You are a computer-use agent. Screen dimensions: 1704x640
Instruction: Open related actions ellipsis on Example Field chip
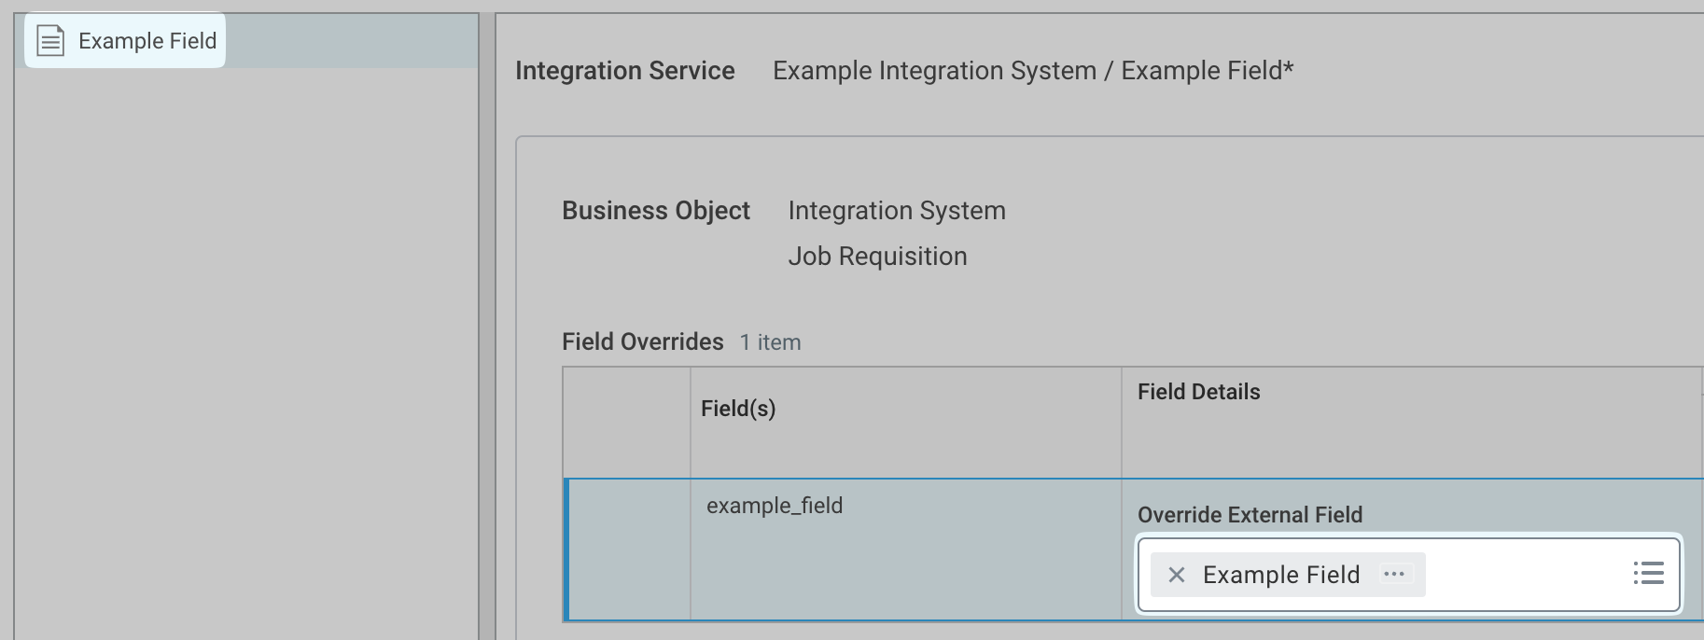(1394, 574)
